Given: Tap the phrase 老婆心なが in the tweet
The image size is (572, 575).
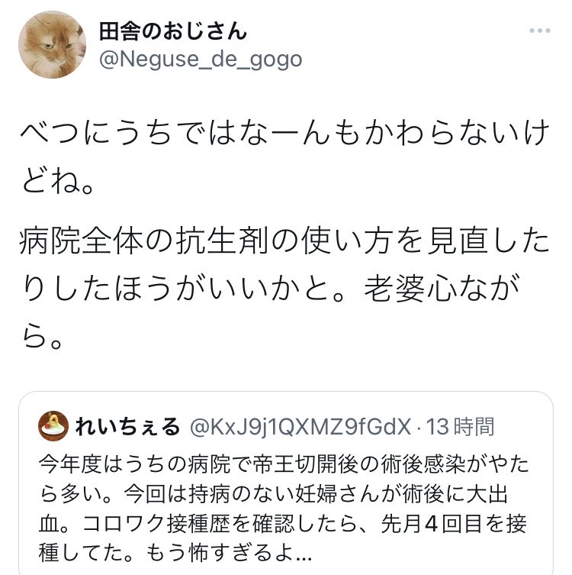Looking at the screenshot, I should [442, 288].
